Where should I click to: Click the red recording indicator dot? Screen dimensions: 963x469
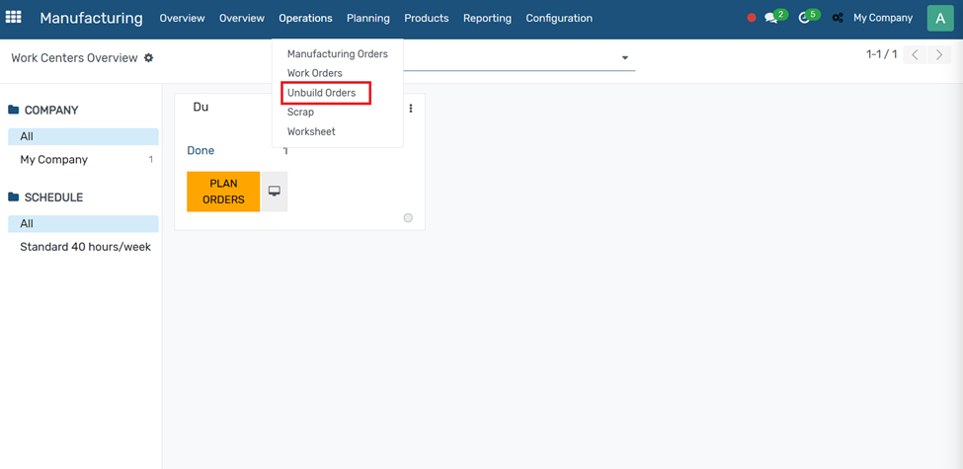[752, 18]
